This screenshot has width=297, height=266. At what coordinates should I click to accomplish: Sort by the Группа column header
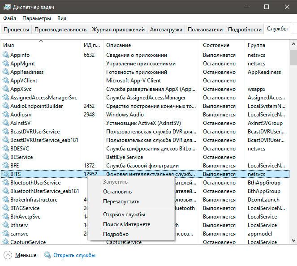(267, 45)
